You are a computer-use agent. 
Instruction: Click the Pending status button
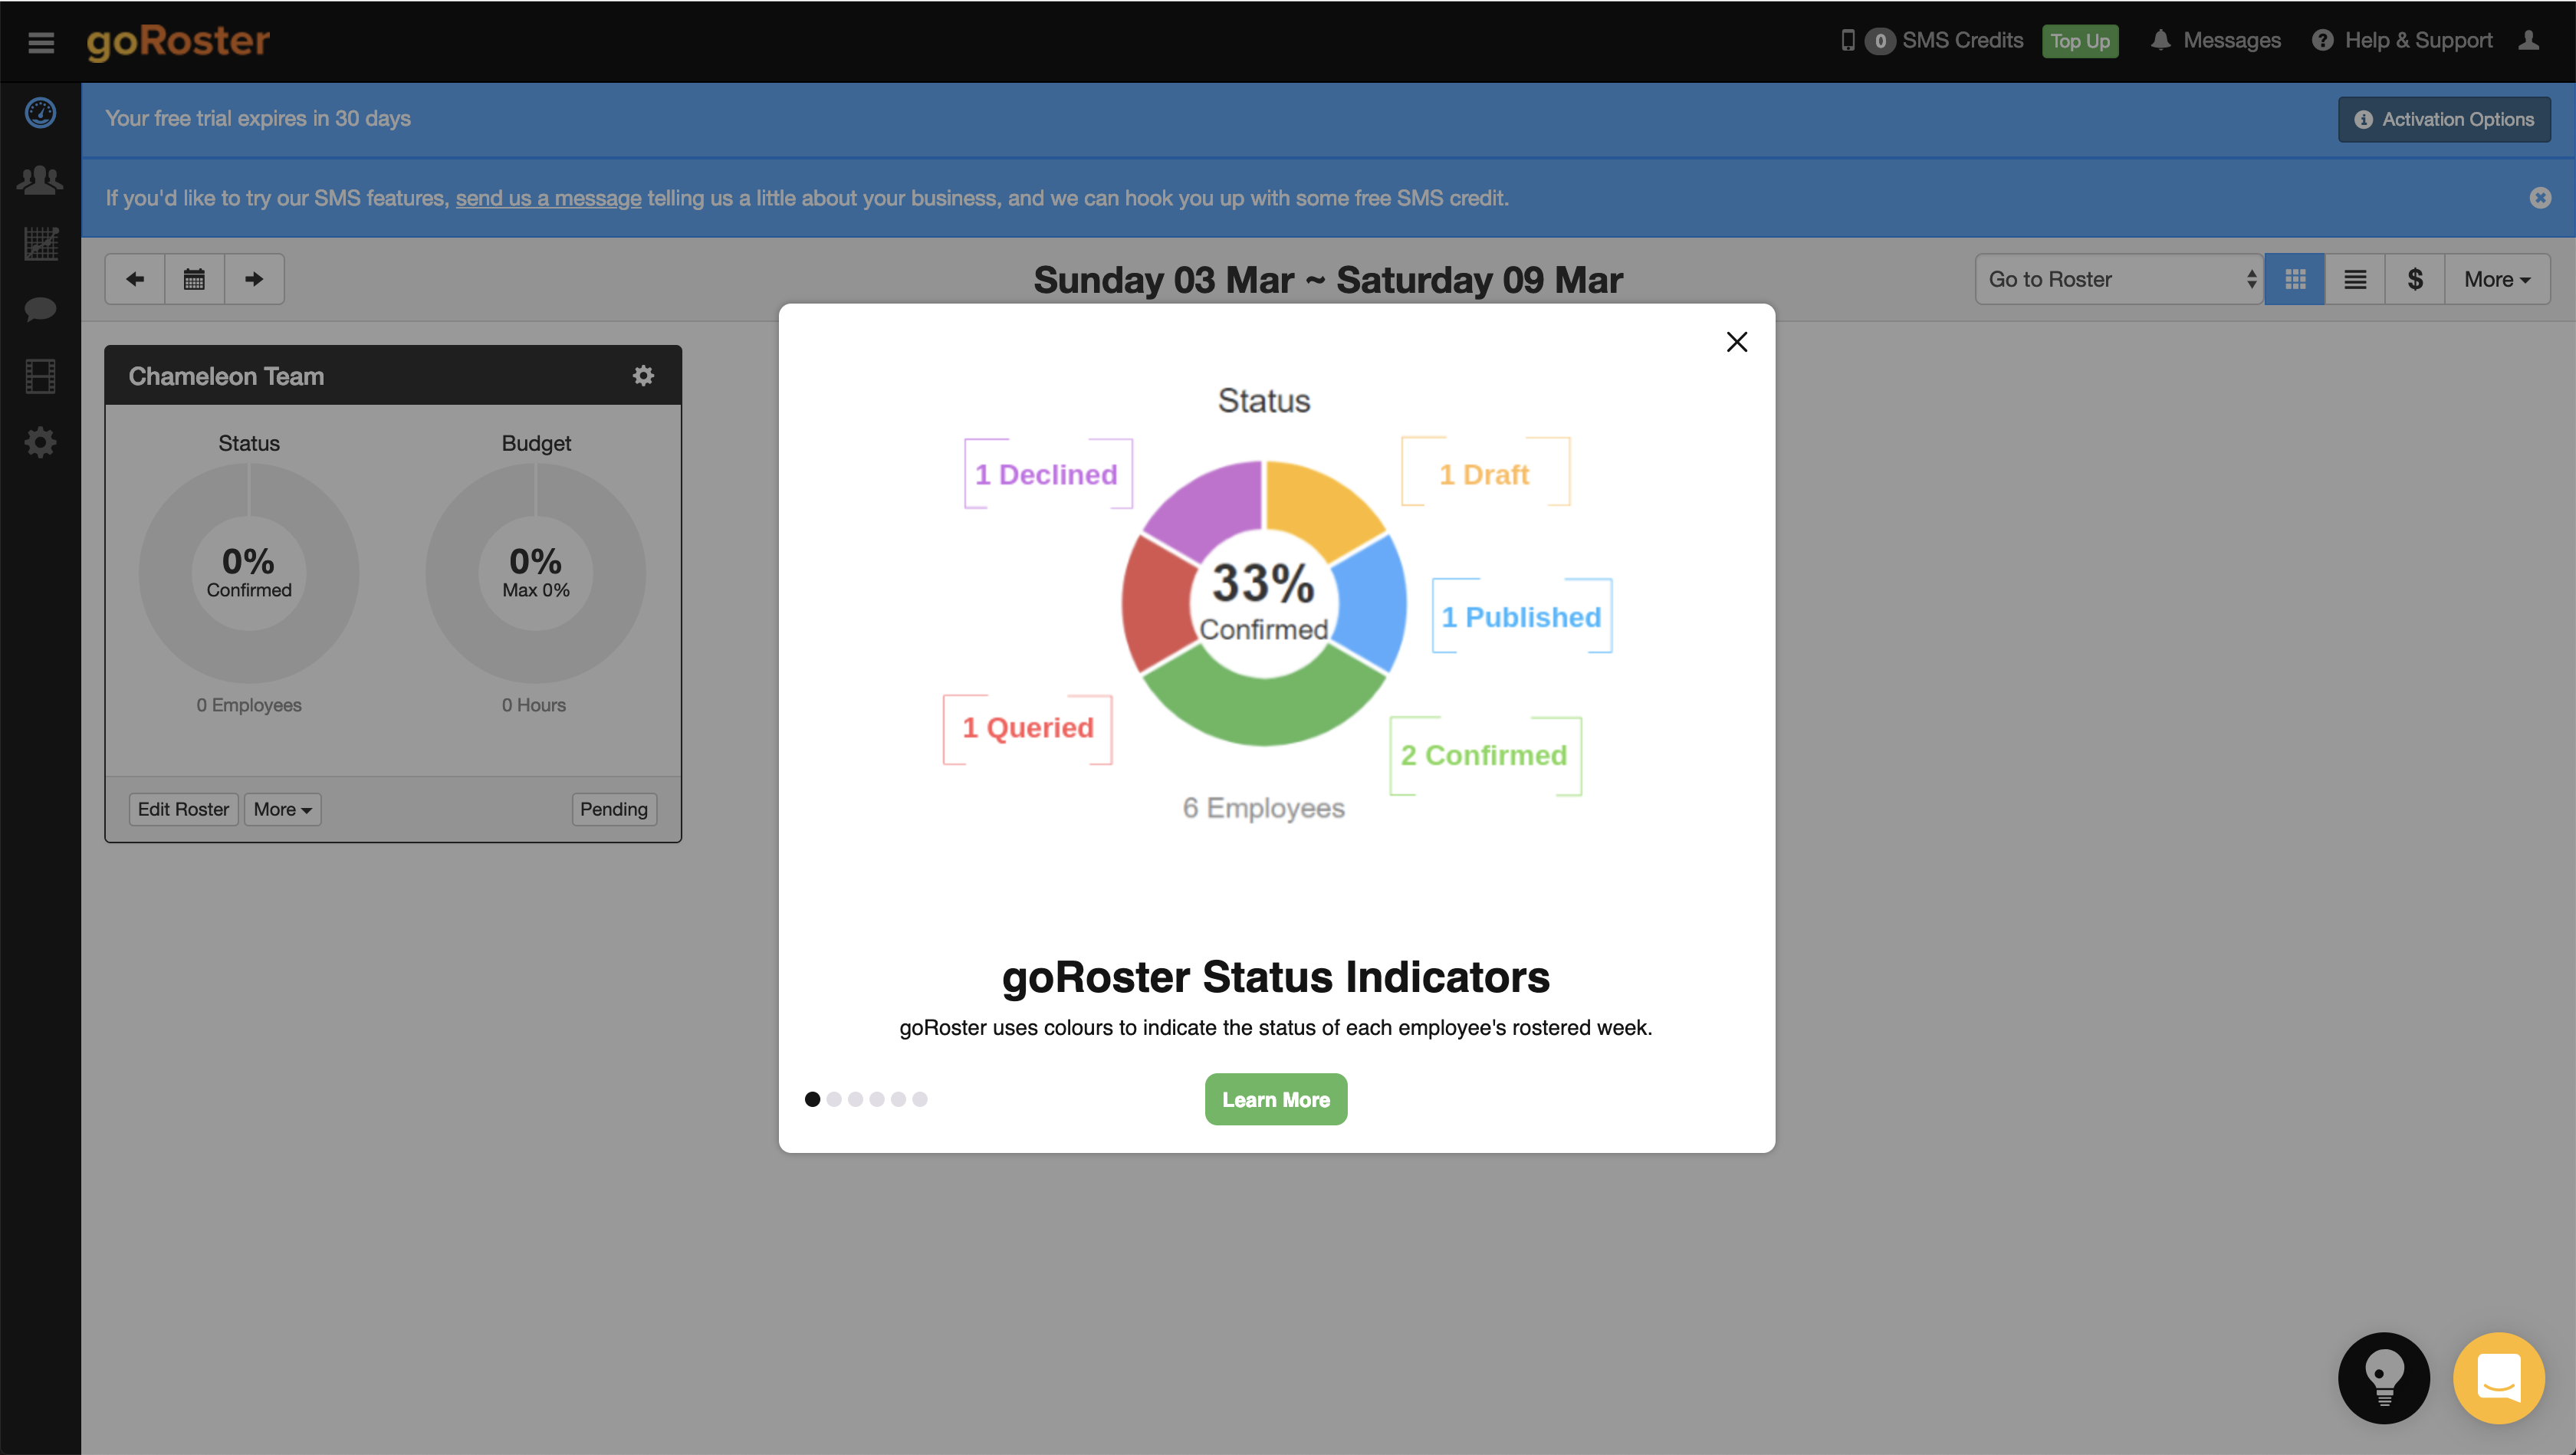[x=613, y=809]
